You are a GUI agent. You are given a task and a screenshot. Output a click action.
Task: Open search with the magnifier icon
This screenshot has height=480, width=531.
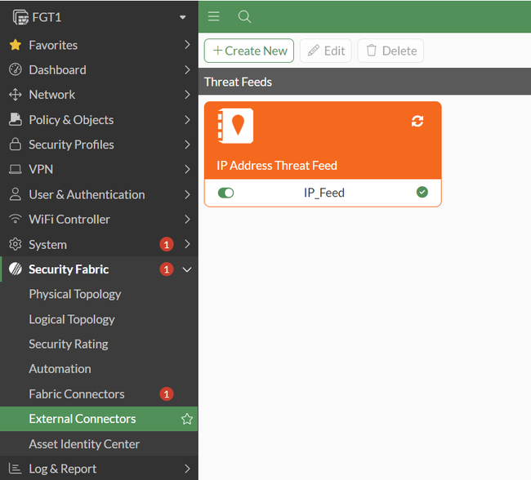tap(244, 16)
